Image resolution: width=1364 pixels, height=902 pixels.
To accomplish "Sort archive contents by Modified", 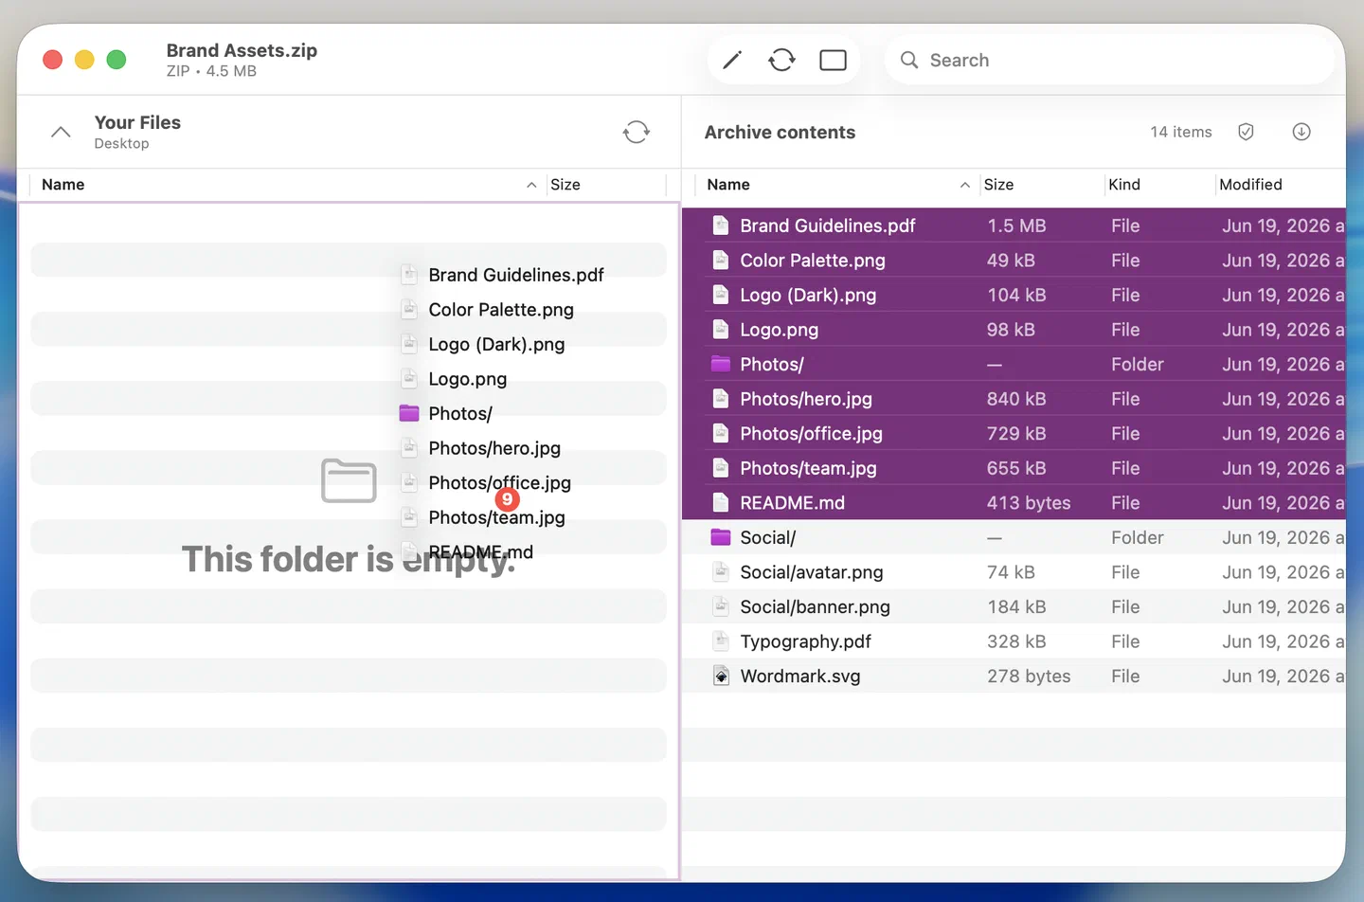I will (x=1250, y=185).
